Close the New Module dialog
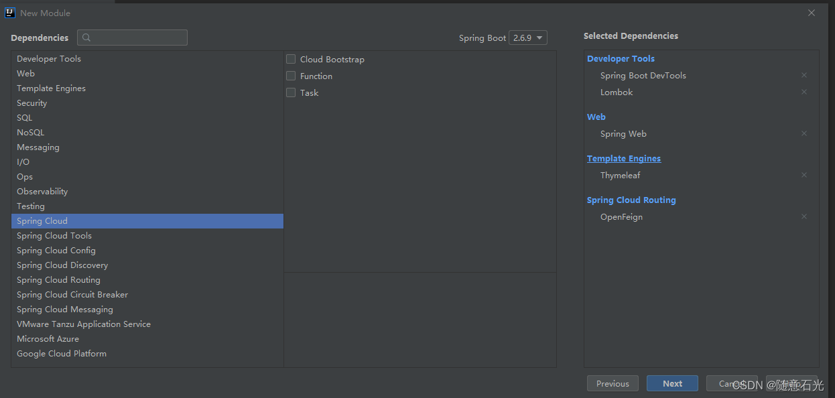The image size is (835, 398). (812, 13)
